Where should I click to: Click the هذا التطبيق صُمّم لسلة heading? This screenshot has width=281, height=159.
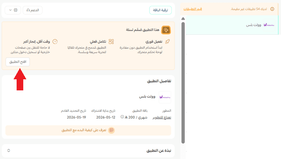point(143,30)
